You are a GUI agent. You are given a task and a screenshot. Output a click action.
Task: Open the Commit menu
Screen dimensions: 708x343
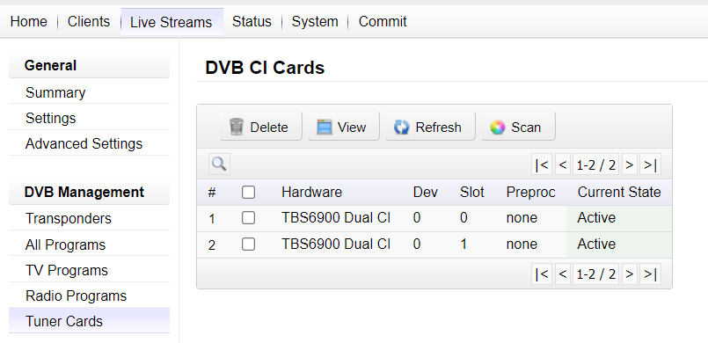(x=383, y=21)
